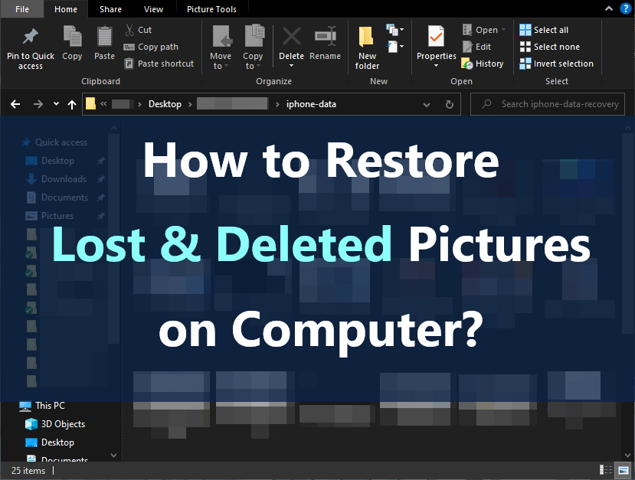The height and width of the screenshot is (480, 635).
Task: Click Select none
Action: click(550, 47)
